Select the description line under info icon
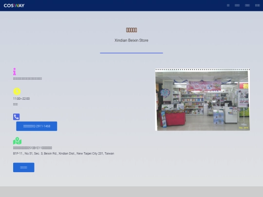The height and width of the screenshot is (197, 263). tap(27, 79)
